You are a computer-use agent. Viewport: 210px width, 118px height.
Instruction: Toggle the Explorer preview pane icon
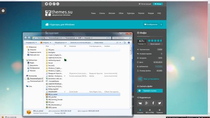tap(124, 43)
